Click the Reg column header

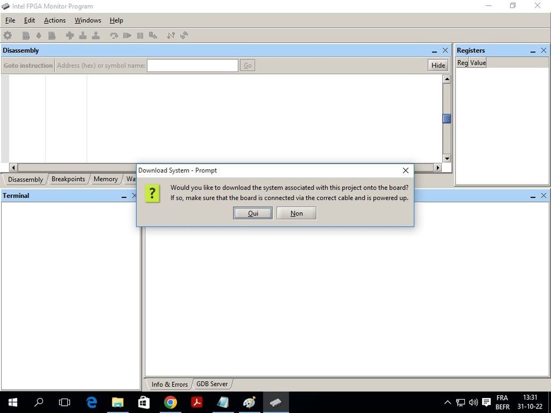[462, 63]
